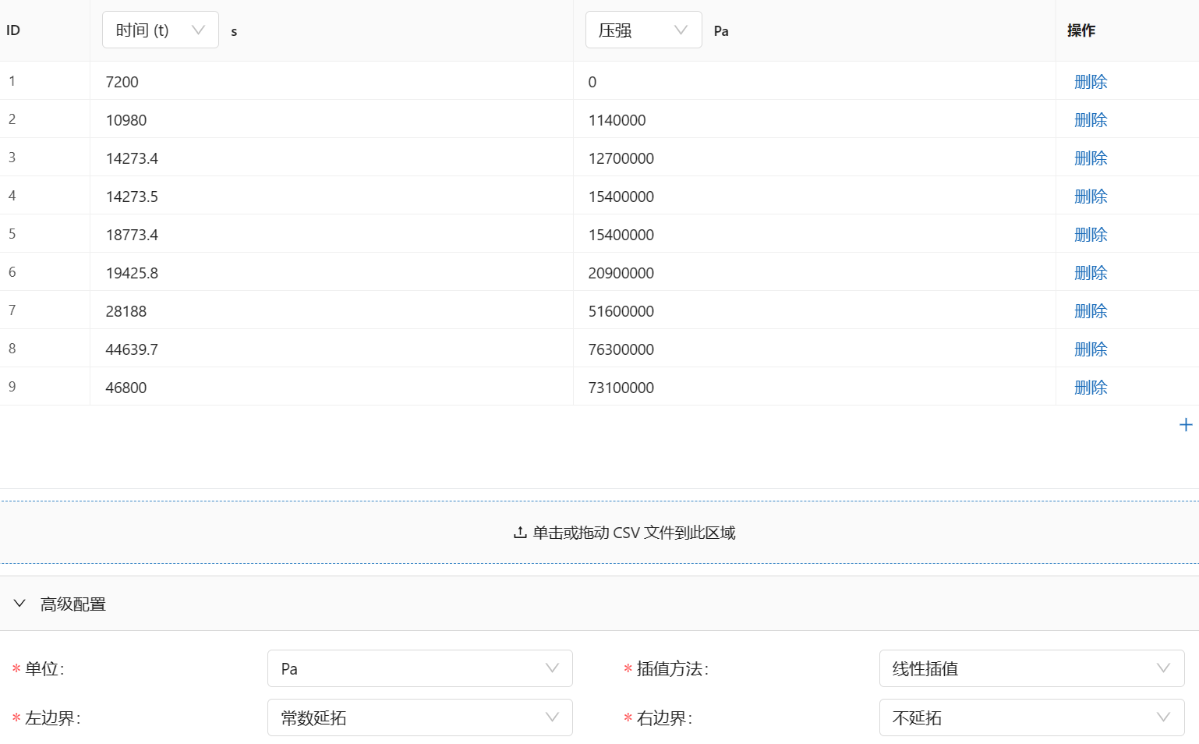This screenshot has width=1199, height=744.
Task: Delete row 7 with time 28188
Action: (1091, 311)
